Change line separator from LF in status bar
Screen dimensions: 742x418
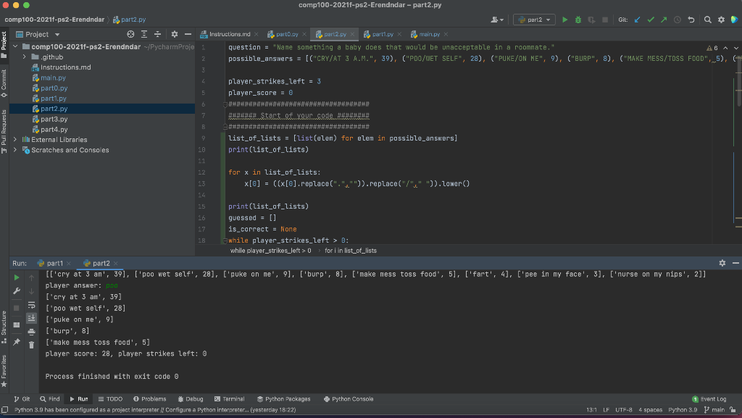(606, 409)
